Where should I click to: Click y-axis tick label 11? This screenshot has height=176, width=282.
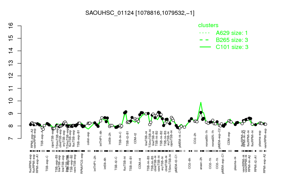[x=11, y=88]
